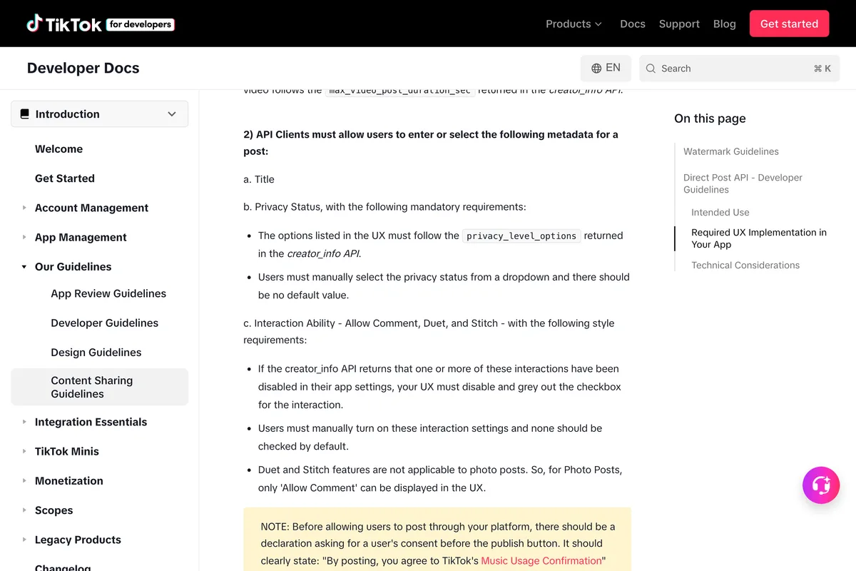
Task: Expand the Account Management section
Action: [91, 208]
